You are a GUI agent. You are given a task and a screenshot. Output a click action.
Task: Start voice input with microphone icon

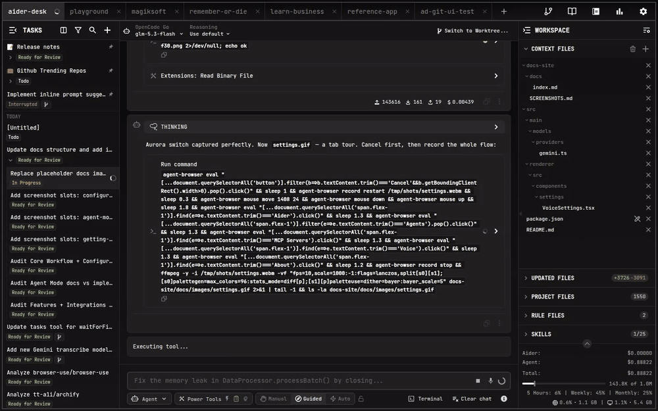coord(490,381)
